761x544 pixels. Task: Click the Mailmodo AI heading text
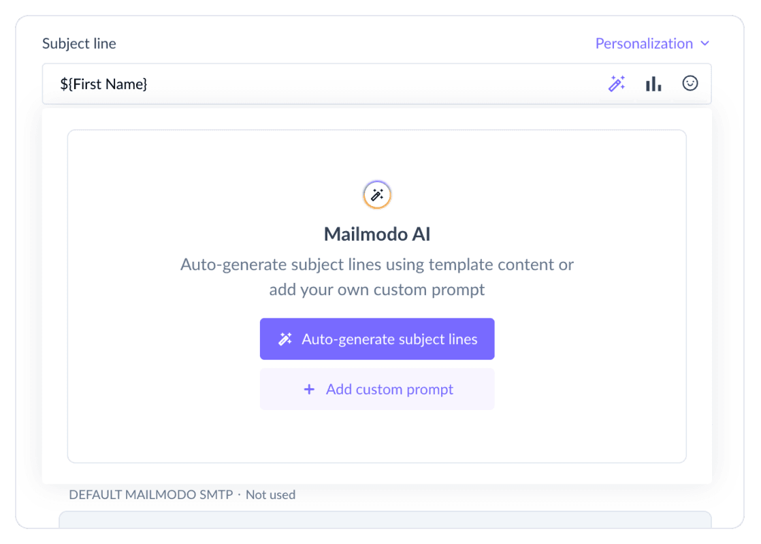click(x=376, y=233)
